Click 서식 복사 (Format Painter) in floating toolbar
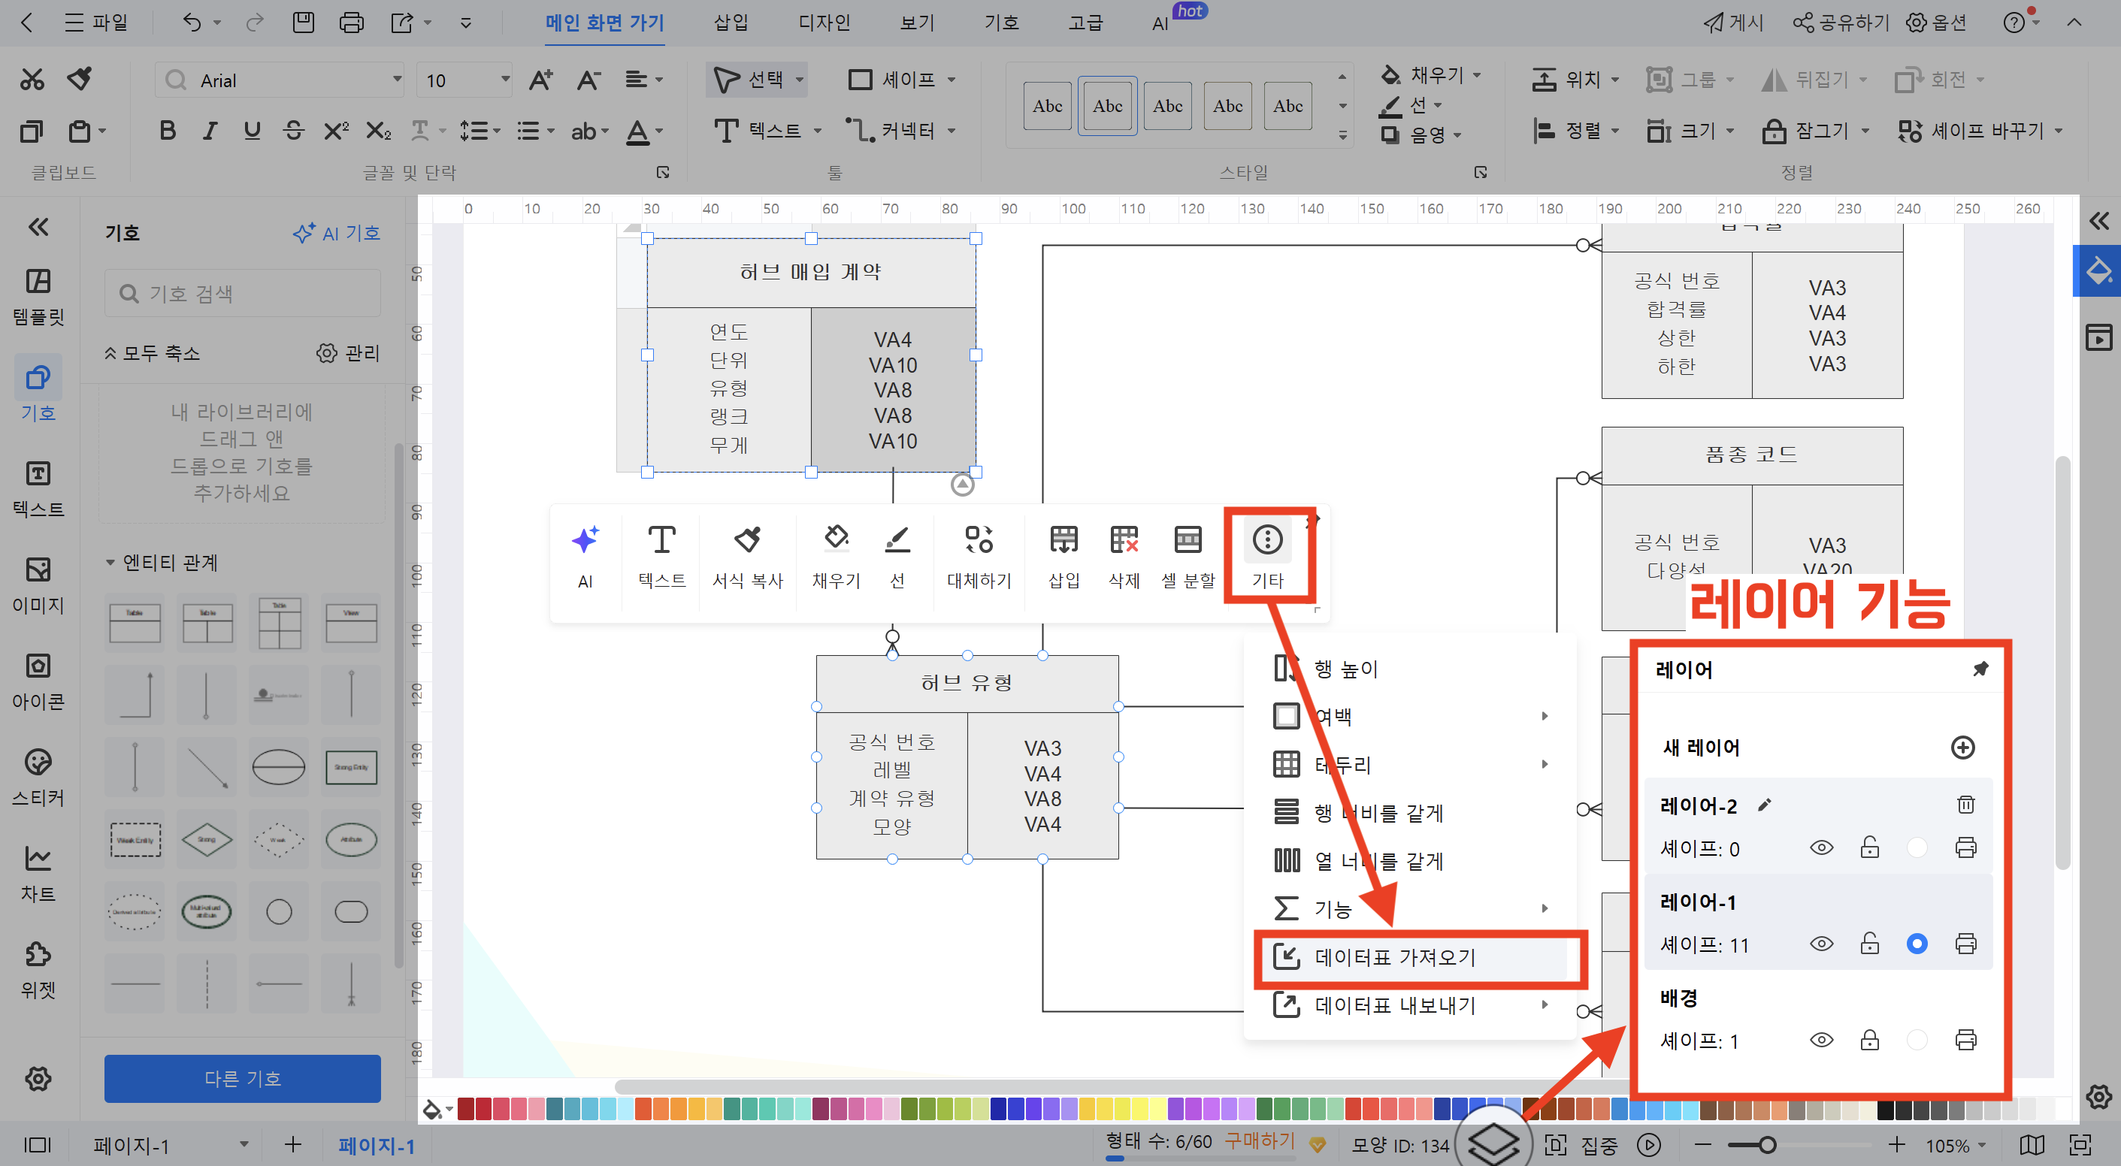Screen dimensions: 2121x1166 click(x=747, y=558)
